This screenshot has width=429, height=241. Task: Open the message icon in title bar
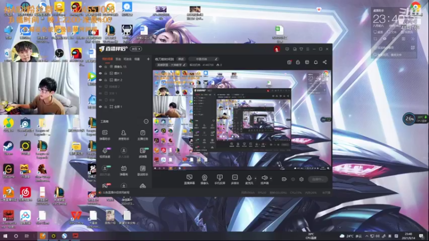pyautogui.click(x=287, y=49)
